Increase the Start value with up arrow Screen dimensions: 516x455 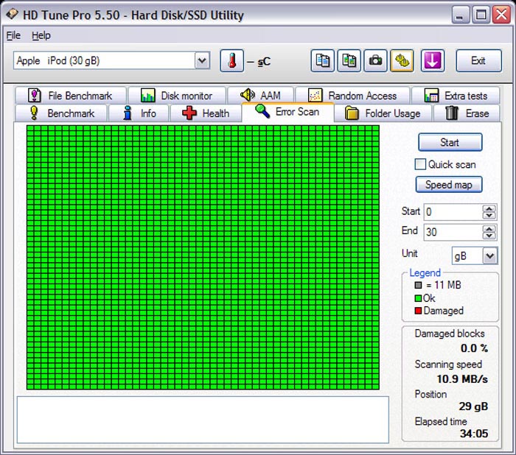(489, 208)
